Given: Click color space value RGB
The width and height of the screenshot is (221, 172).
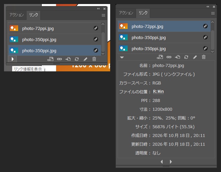Looking at the screenshot, I should [157, 83].
